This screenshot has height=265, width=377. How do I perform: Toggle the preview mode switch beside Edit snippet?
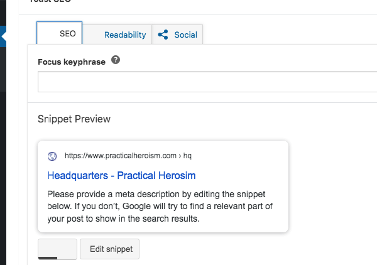(57, 248)
